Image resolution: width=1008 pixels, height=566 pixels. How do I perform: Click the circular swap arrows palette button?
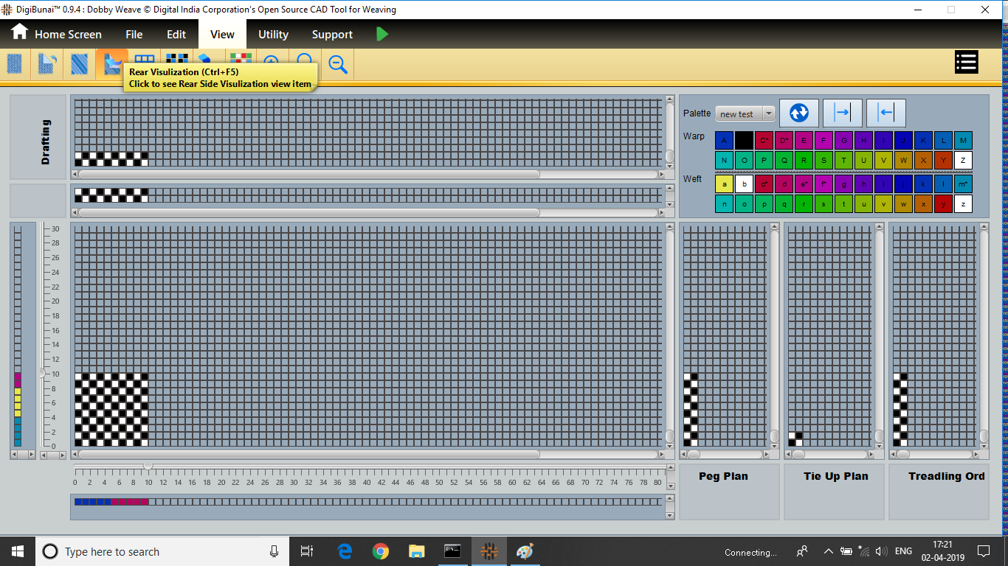click(x=798, y=113)
